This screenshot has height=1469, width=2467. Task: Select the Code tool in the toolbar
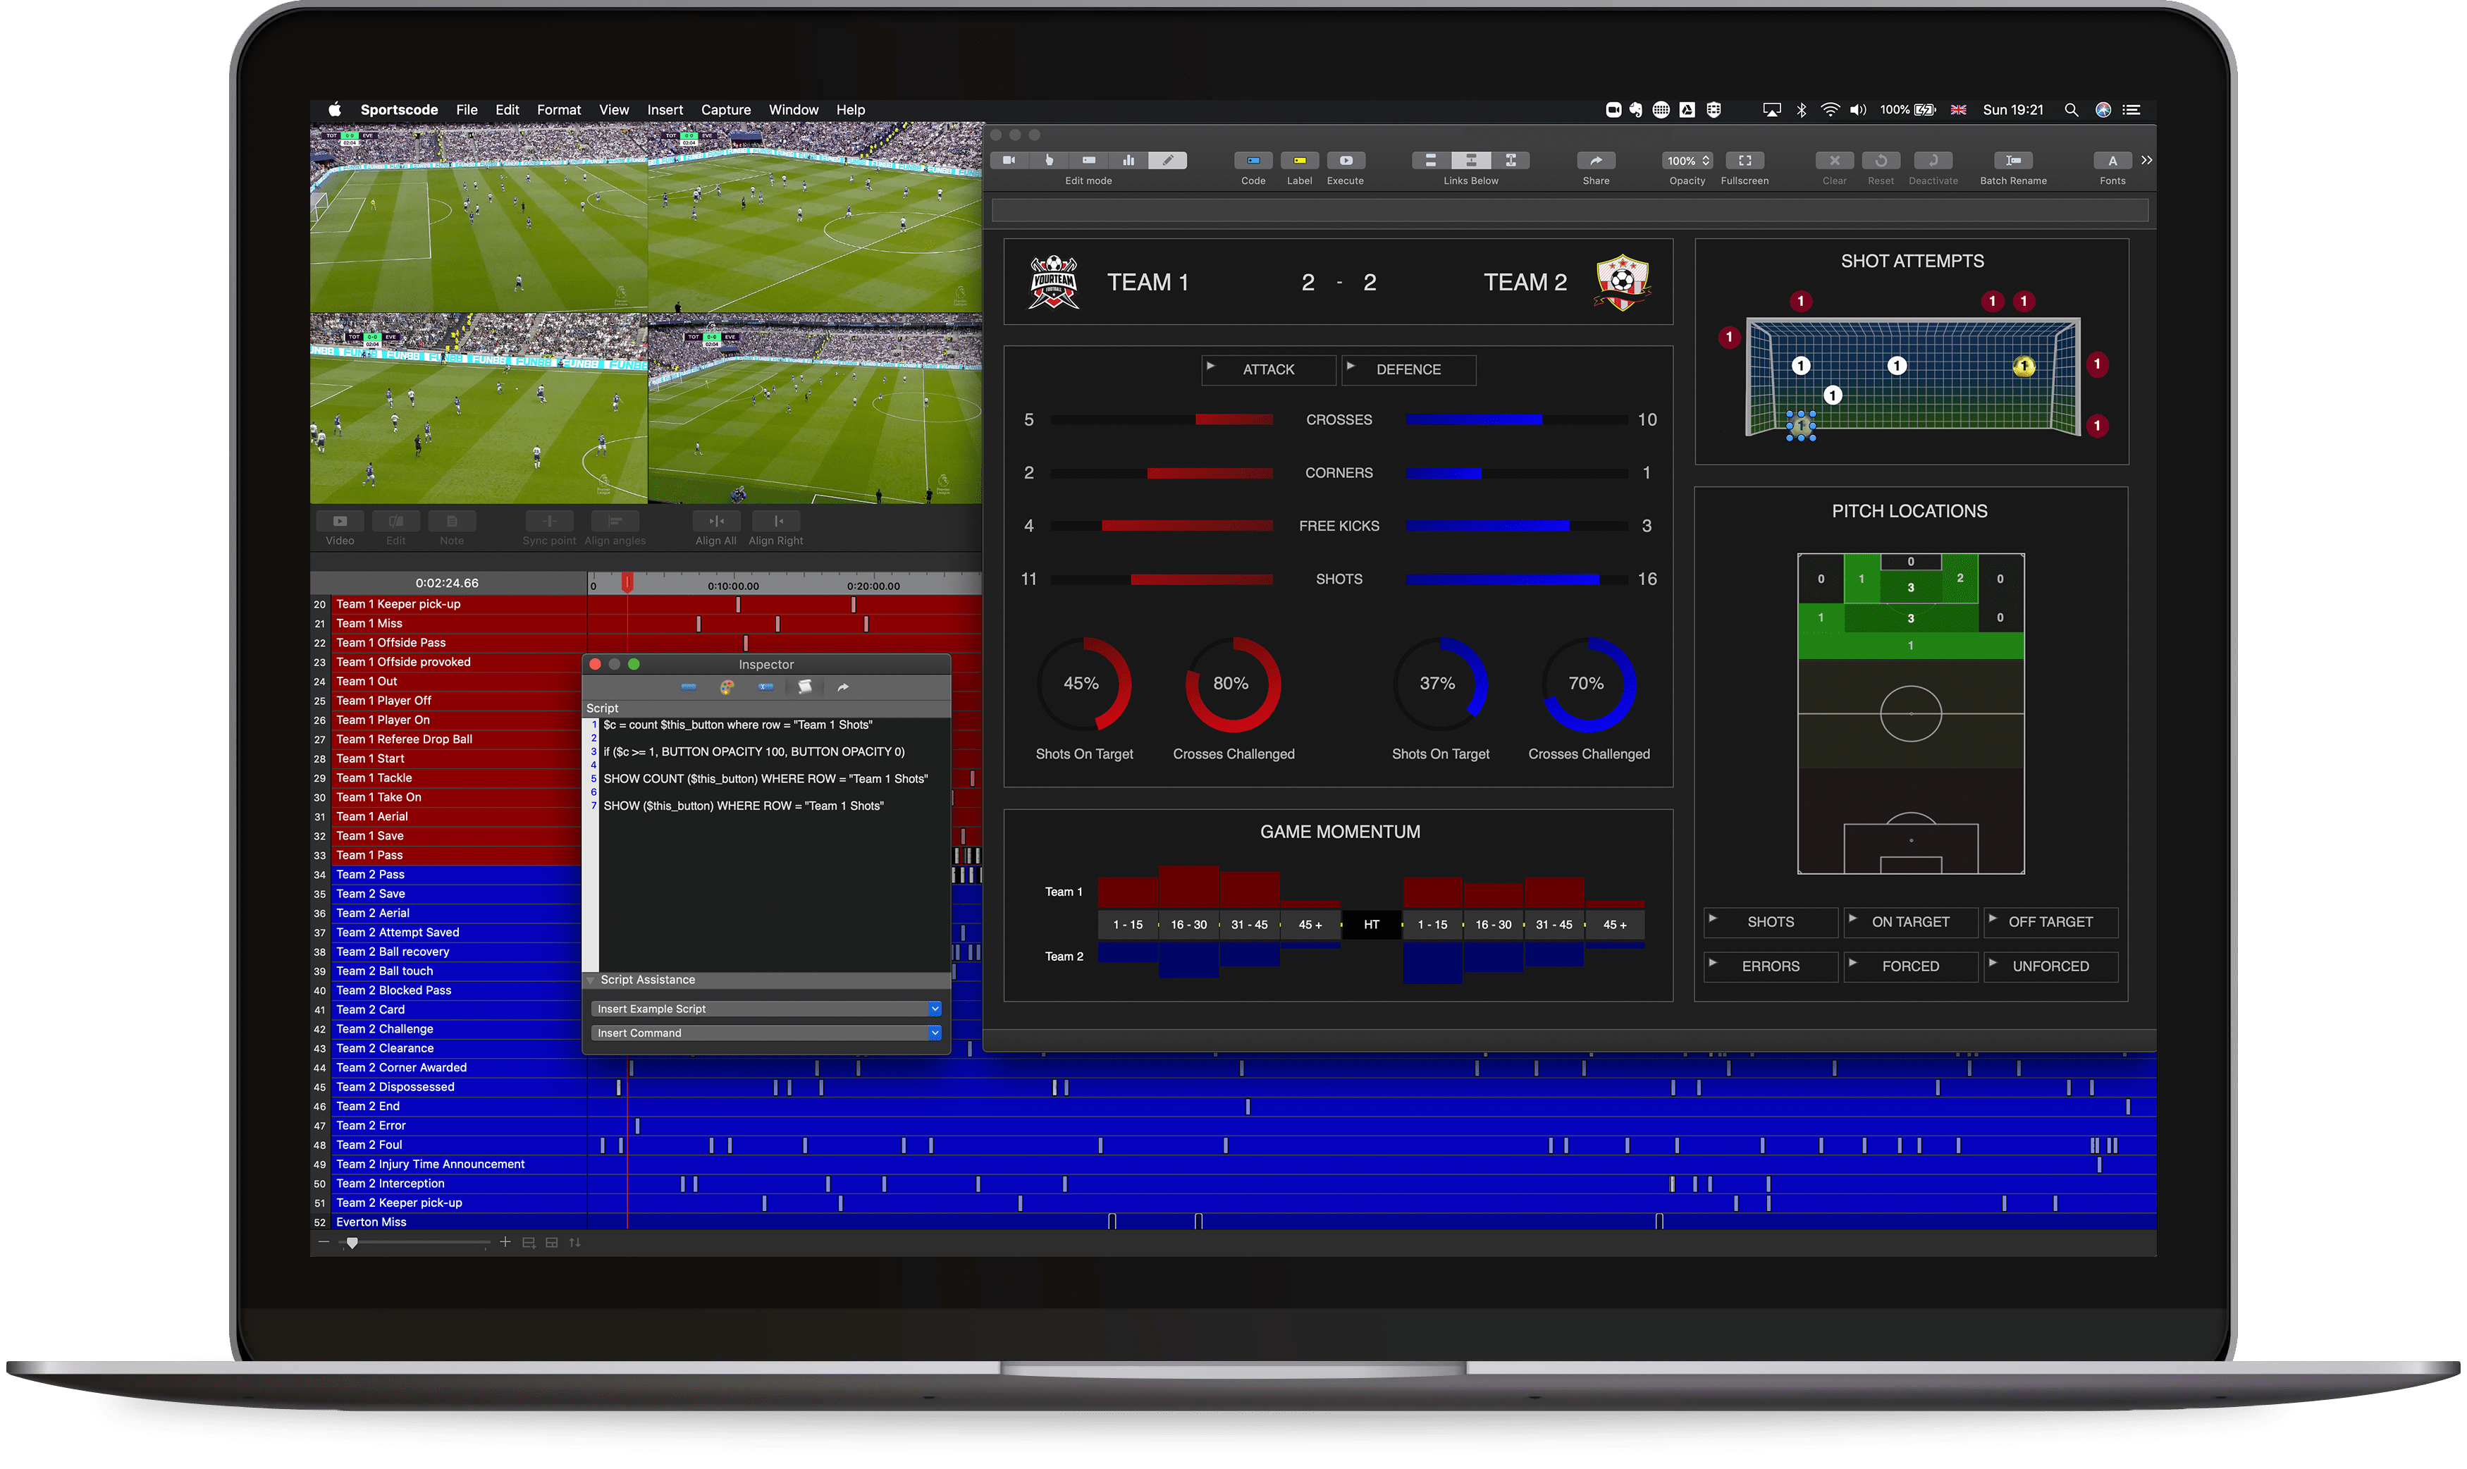1253,160
